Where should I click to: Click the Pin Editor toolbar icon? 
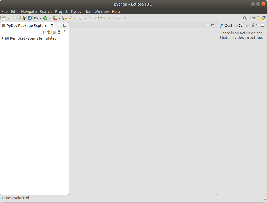[x=124, y=18]
